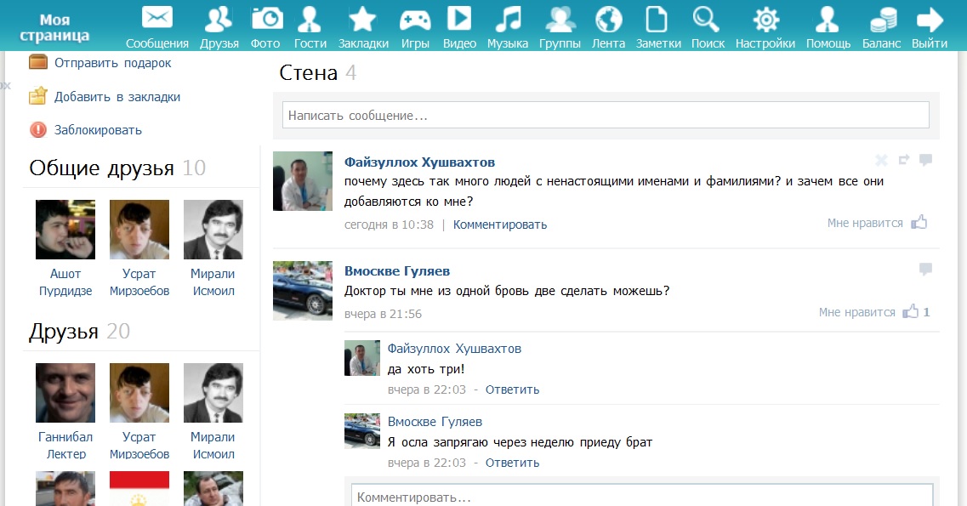Click Усрат Мирзоебов avatar in Друзья
This screenshot has width=967, height=506.
[x=139, y=393]
